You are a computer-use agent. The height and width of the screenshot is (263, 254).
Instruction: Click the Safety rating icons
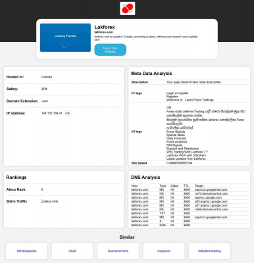click(x=44, y=89)
